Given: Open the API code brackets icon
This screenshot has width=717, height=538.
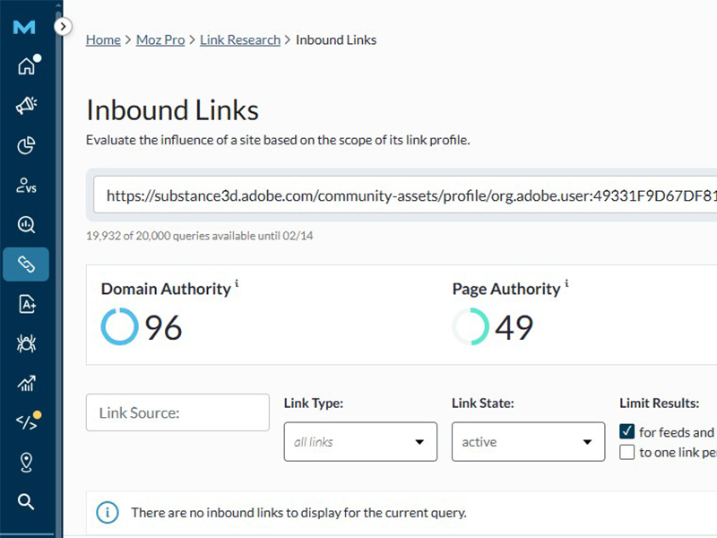Looking at the screenshot, I should pos(28,421).
